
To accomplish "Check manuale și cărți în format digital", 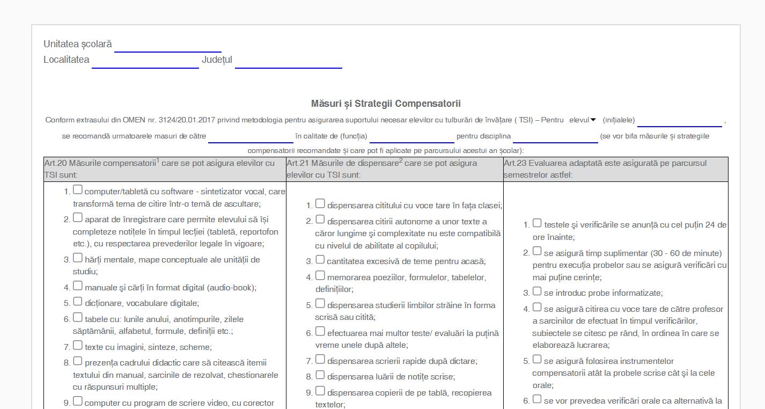I will (x=78, y=285).
